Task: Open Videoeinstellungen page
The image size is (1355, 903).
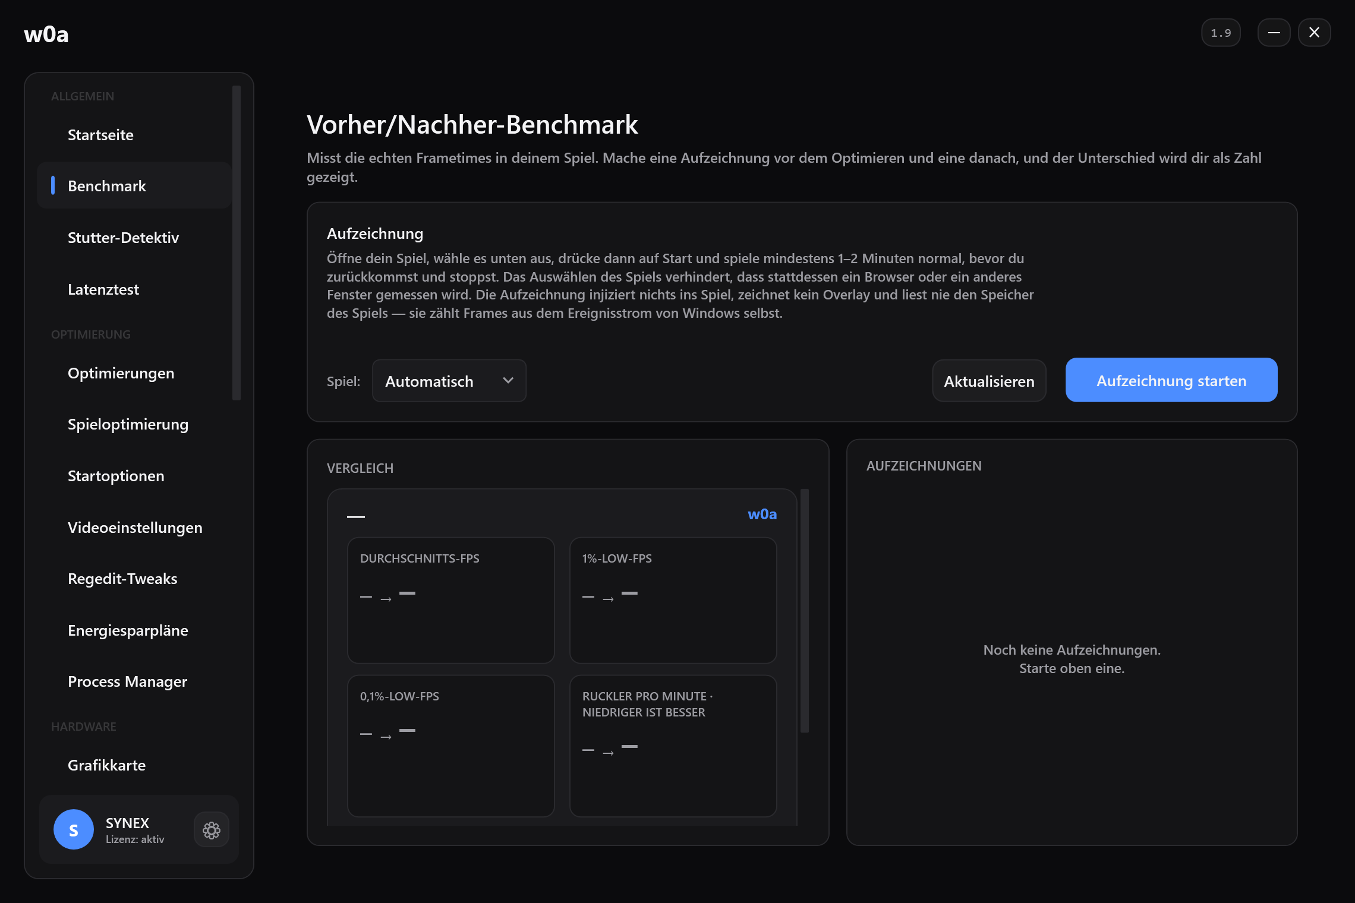Action: click(134, 528)
